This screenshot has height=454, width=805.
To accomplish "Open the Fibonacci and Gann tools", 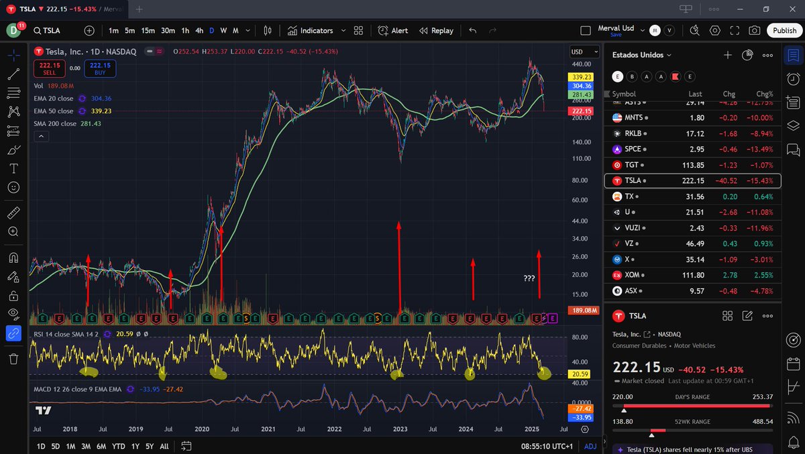I will point(13,93).
